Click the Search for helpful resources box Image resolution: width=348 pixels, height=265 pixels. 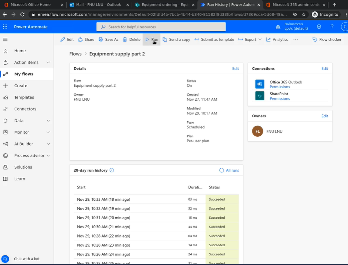click(161, 27)
